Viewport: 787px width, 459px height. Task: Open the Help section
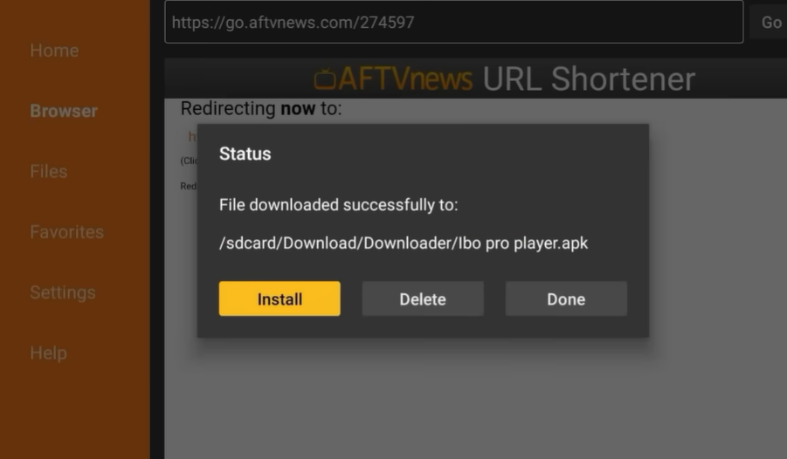click(x=48, y=353)
